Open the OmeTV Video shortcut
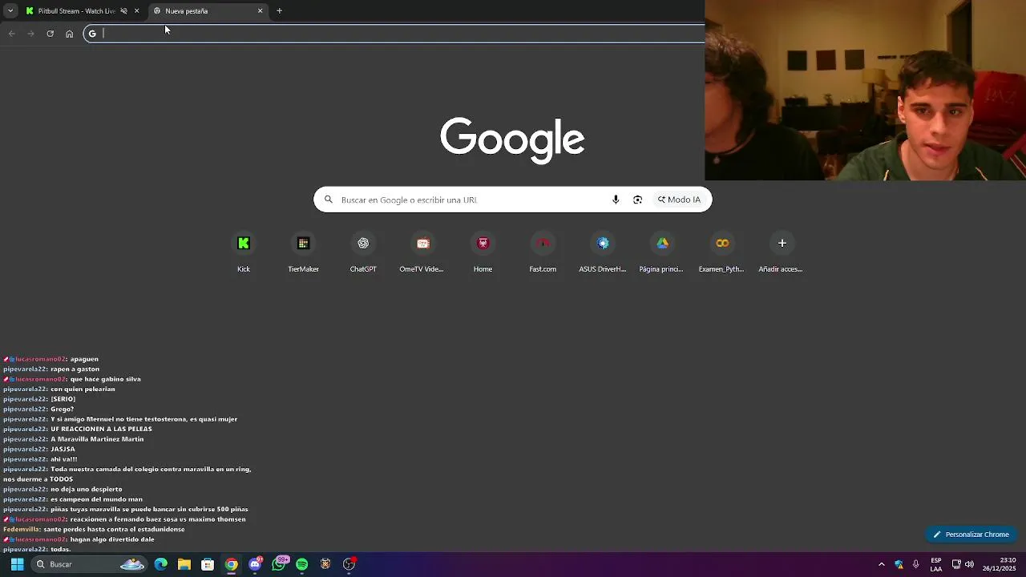1026x577 pixels. tap(422, 252)
